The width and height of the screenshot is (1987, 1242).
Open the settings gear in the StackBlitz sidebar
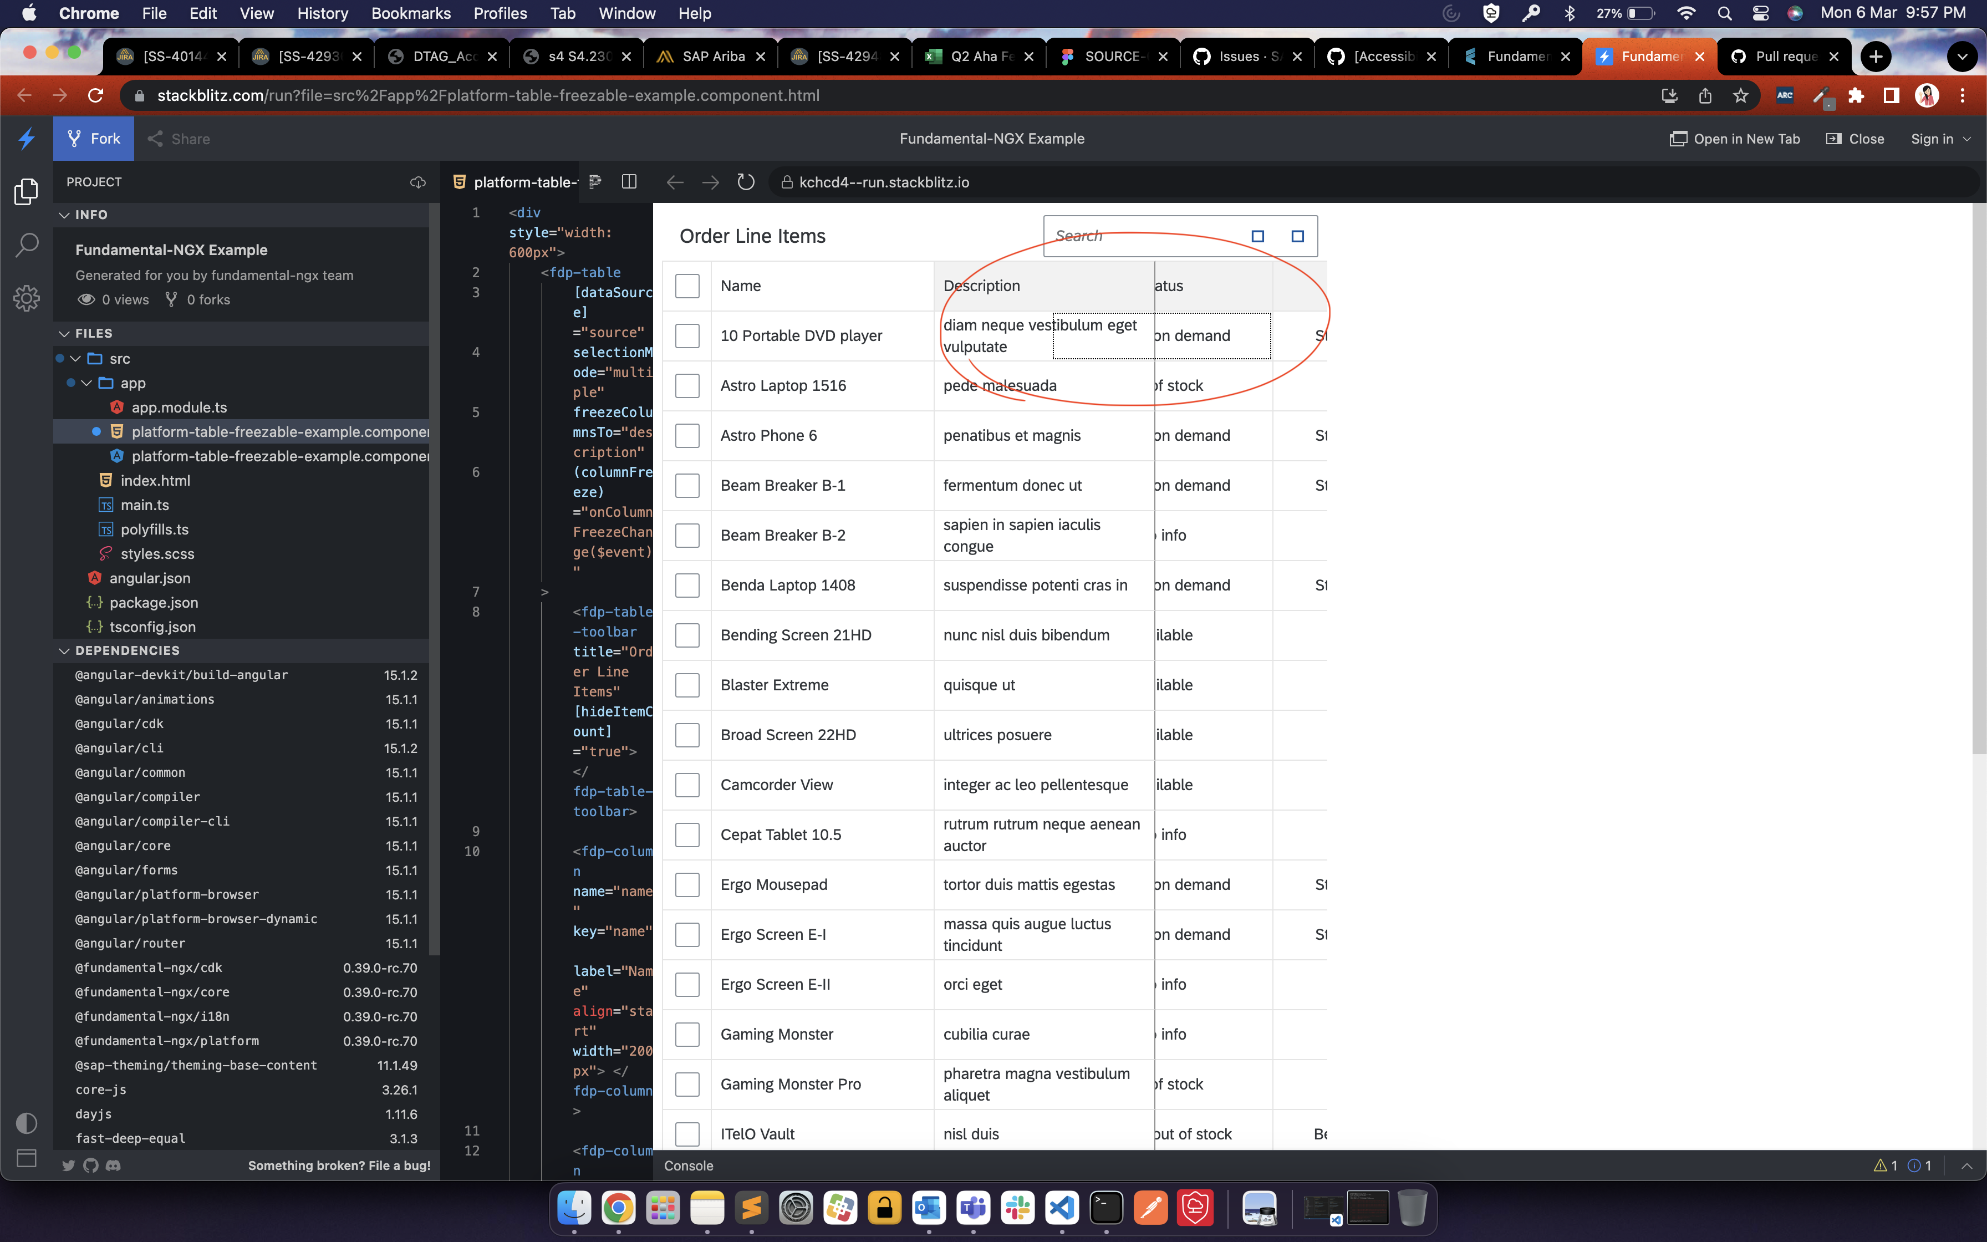point(26,298)
